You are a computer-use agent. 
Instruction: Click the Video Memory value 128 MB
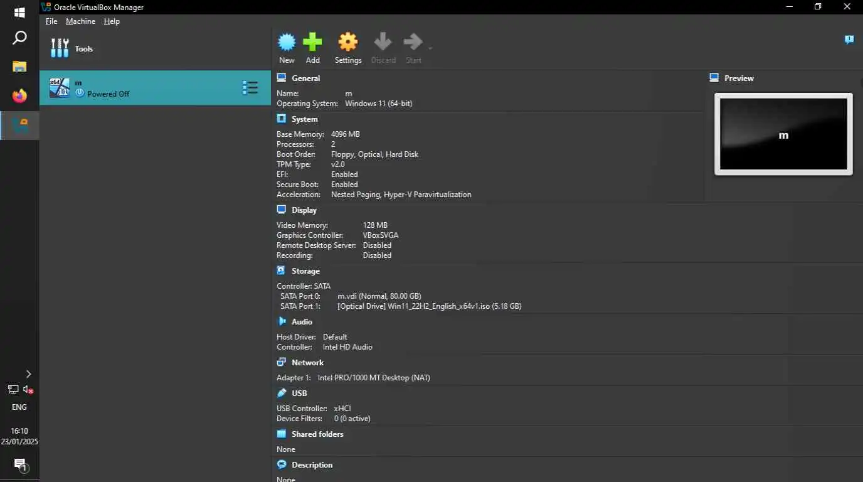[x=375, y=225]
